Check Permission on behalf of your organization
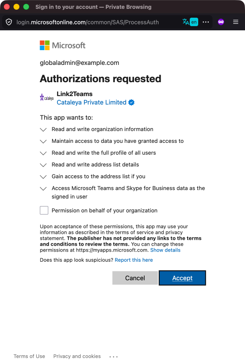 (x=44, y=210)
